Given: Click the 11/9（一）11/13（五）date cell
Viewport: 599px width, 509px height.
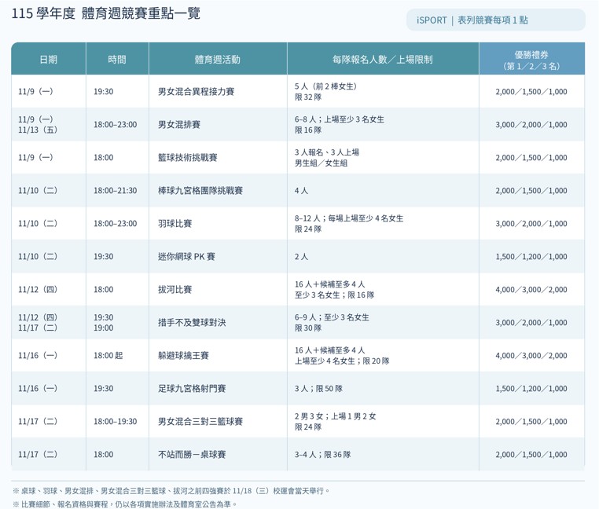Looking at the screenshot, I should tap(49, 124).
